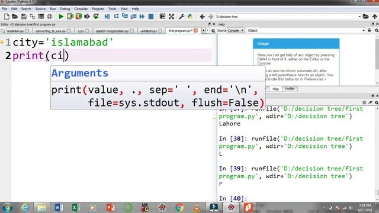Undock the Editor pane
Viewport: 379px width, 213px height.
tap(209, 24)
